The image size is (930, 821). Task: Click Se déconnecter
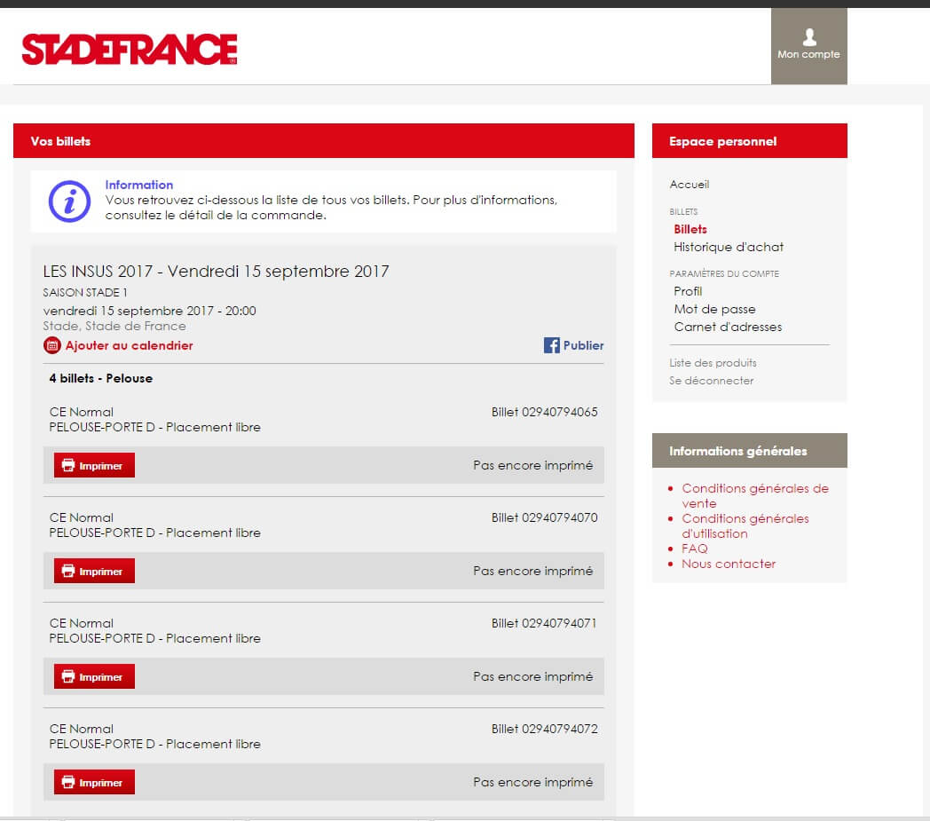tap(711, 380)
